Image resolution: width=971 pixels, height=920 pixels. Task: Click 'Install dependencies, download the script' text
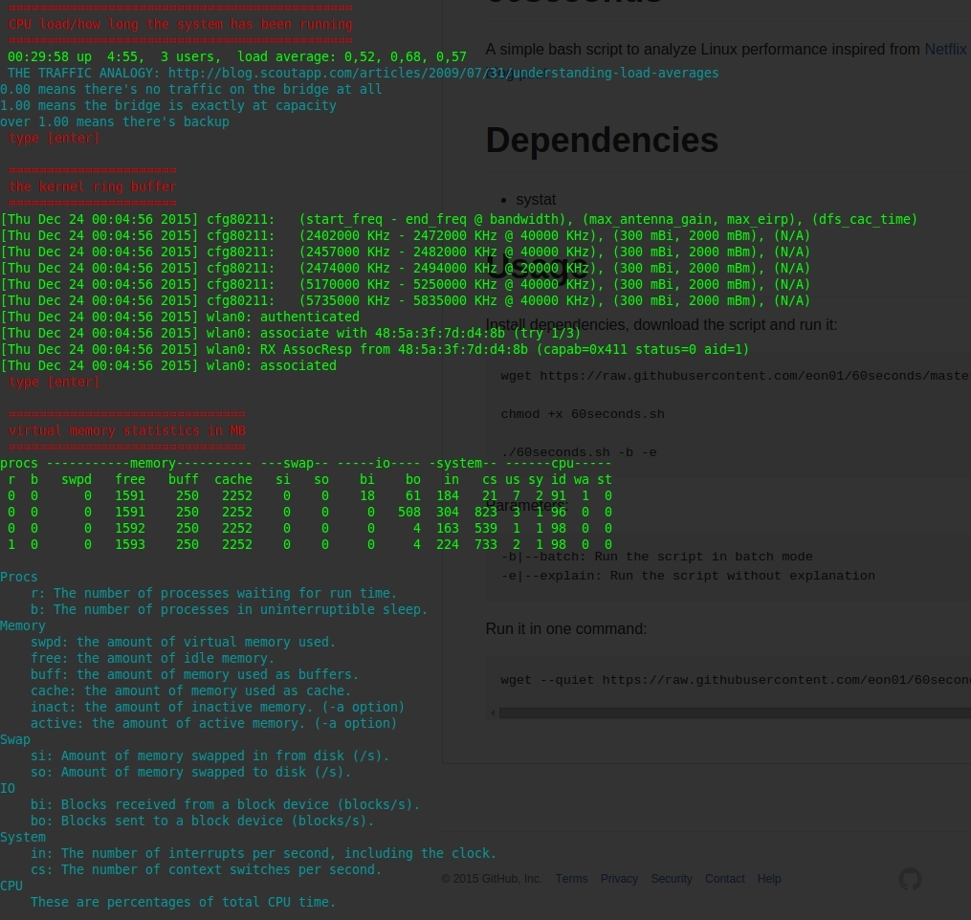tap(661, 325)
